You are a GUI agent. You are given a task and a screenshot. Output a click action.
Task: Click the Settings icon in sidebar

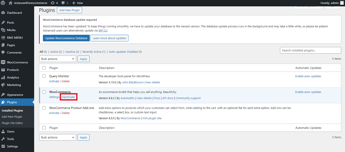(x=3, y=146)
